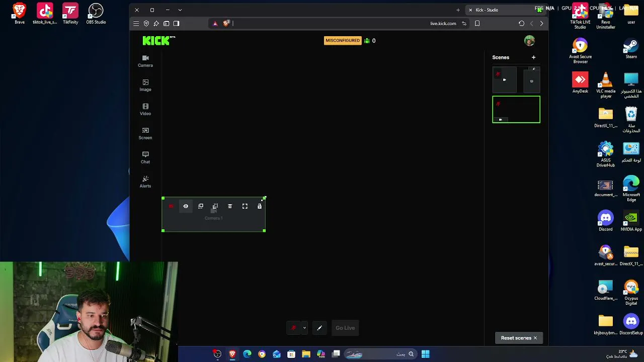
Task: Click the Go Live button
Action: pyautogui.click(x=345, y=328)
